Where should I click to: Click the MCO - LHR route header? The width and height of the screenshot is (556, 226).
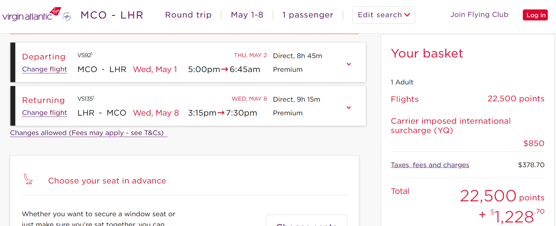pos(112,15)
